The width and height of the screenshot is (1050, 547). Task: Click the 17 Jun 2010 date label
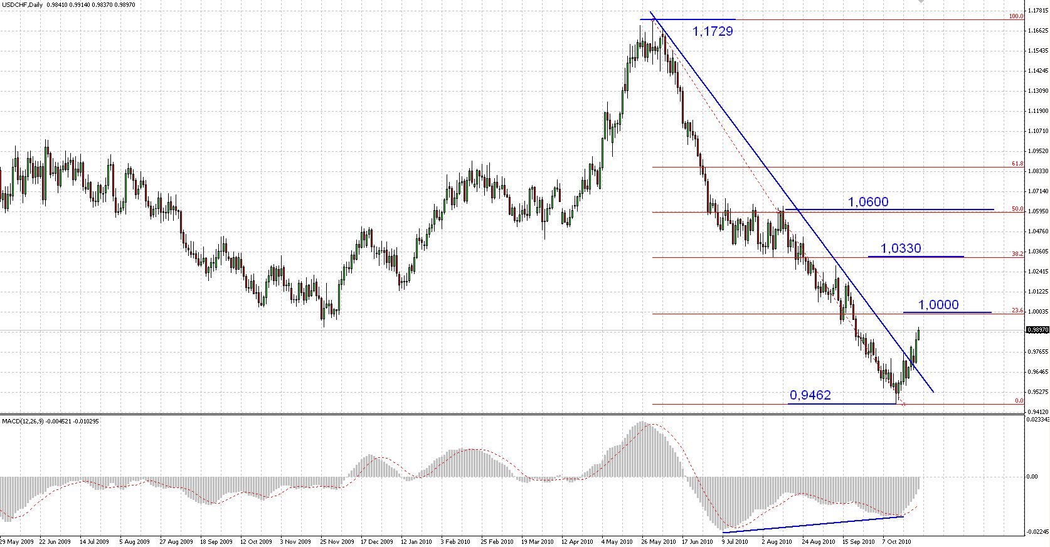click(698, 541)
